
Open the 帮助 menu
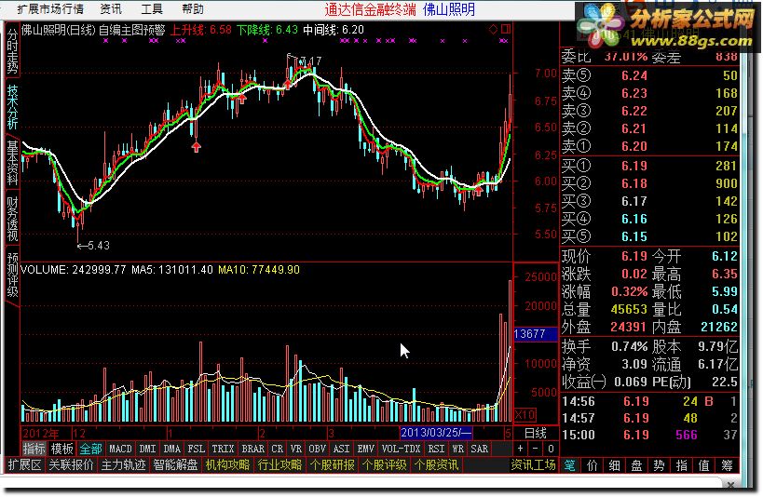193,8
